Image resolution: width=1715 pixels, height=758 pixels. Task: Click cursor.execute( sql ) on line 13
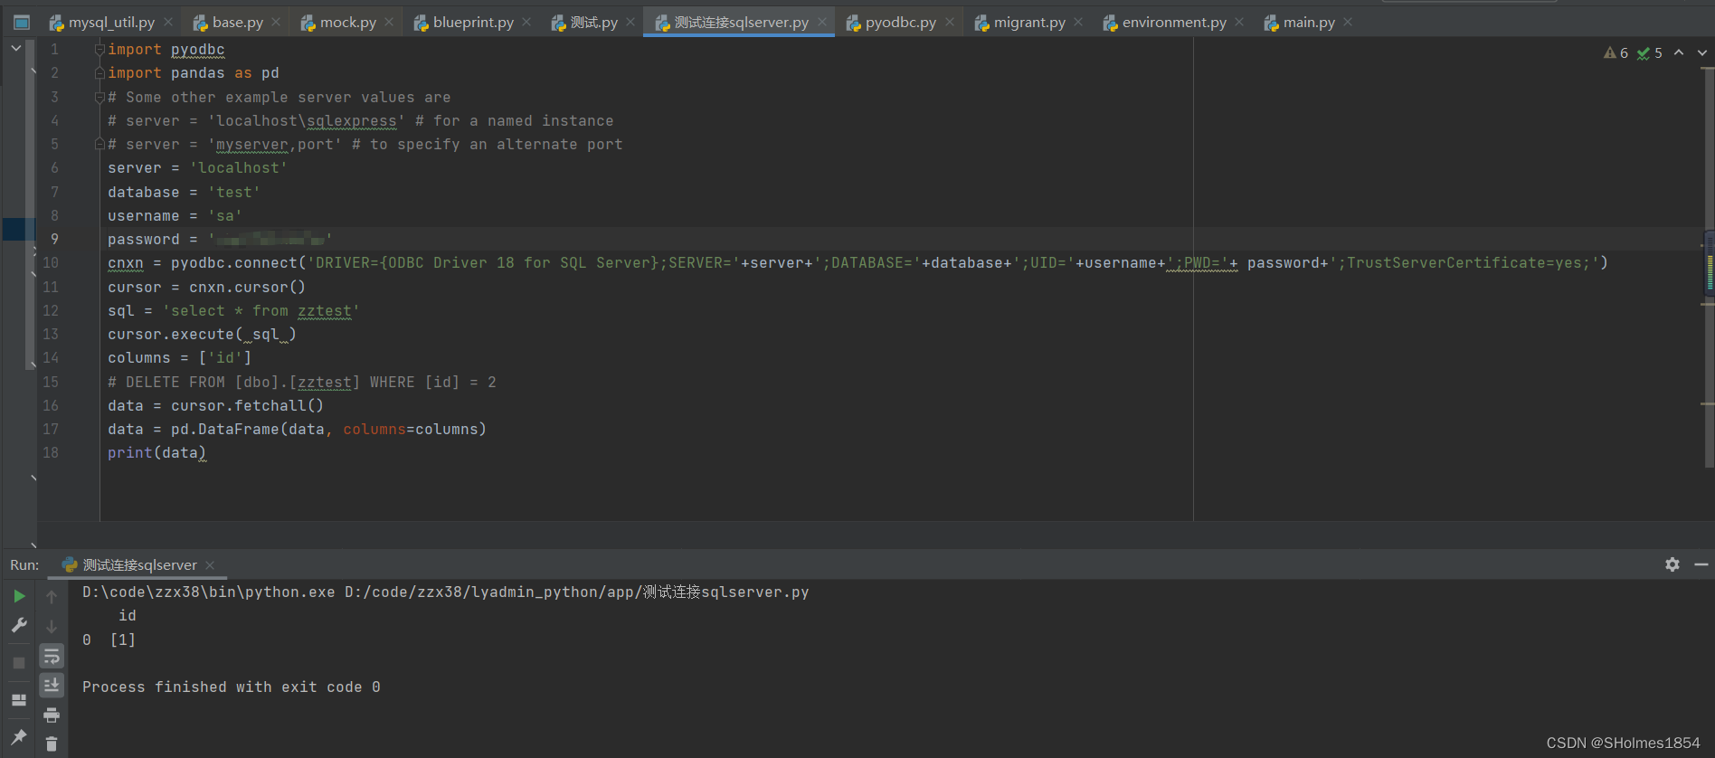(x=202, y=335)
